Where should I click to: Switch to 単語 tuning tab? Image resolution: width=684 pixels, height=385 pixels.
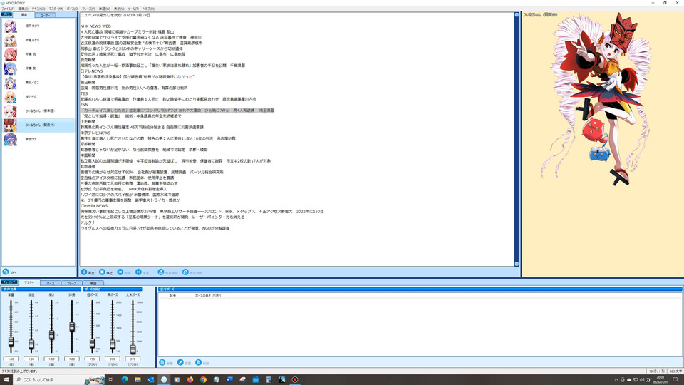click(x=93, y=283)
